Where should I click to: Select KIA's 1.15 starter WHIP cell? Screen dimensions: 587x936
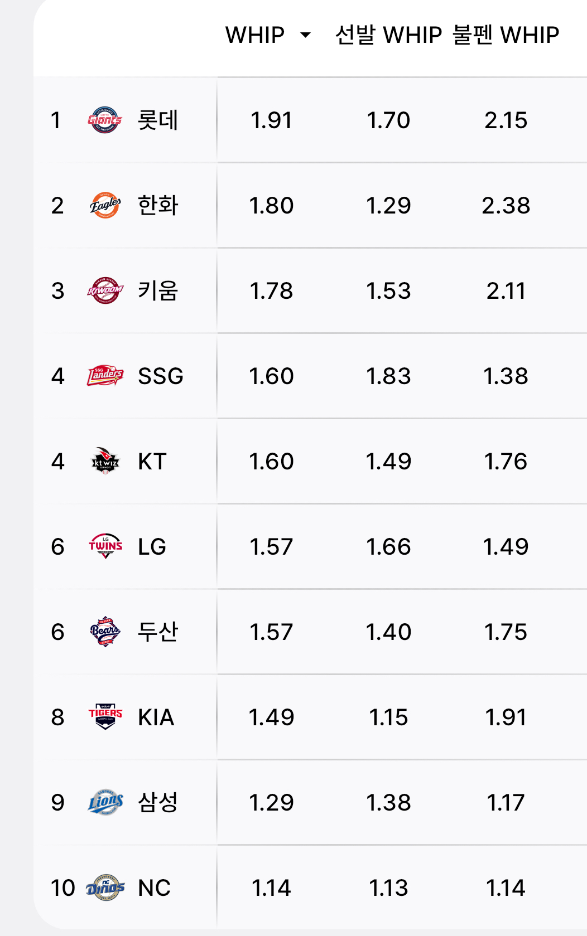[388, 717]
